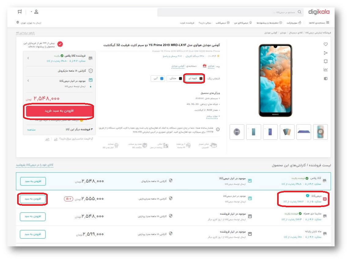This screenshot has height=261, width=349.
Task: Open the product categories hamburger menu
Action: [319, 23]
